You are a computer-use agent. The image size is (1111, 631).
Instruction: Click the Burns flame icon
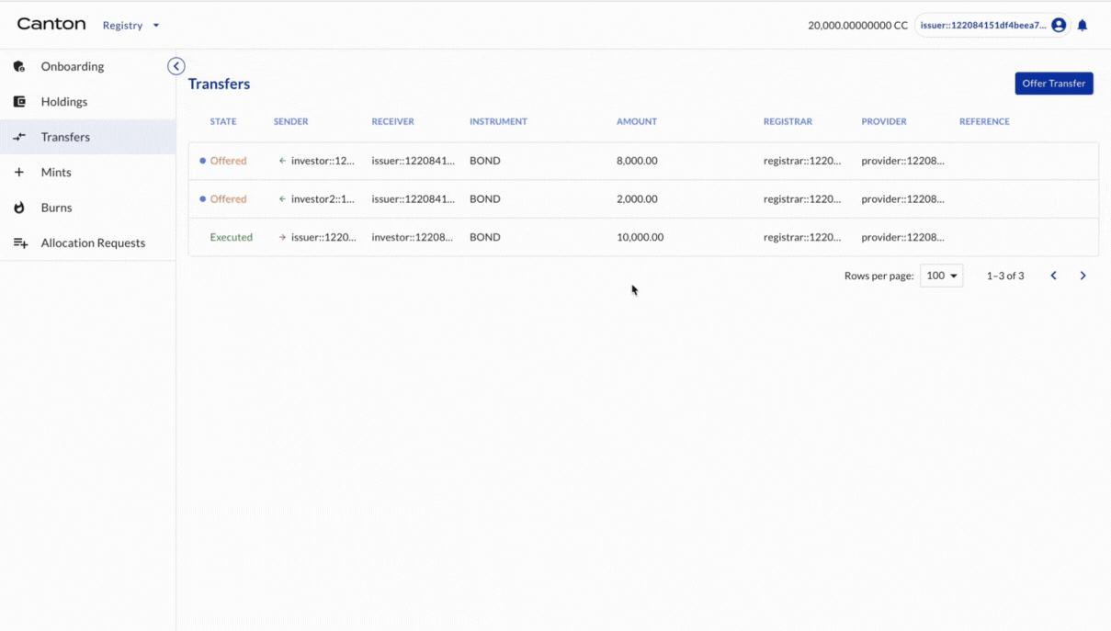[x=19, y=208]
